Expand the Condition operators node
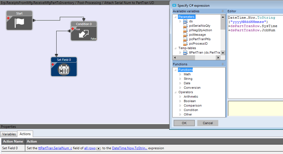This screenshot has width=283, height=154. [180, 110]
